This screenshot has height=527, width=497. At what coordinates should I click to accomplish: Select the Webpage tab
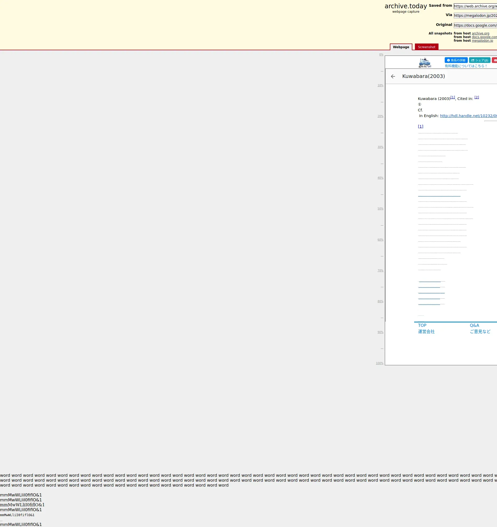(401, 47)
